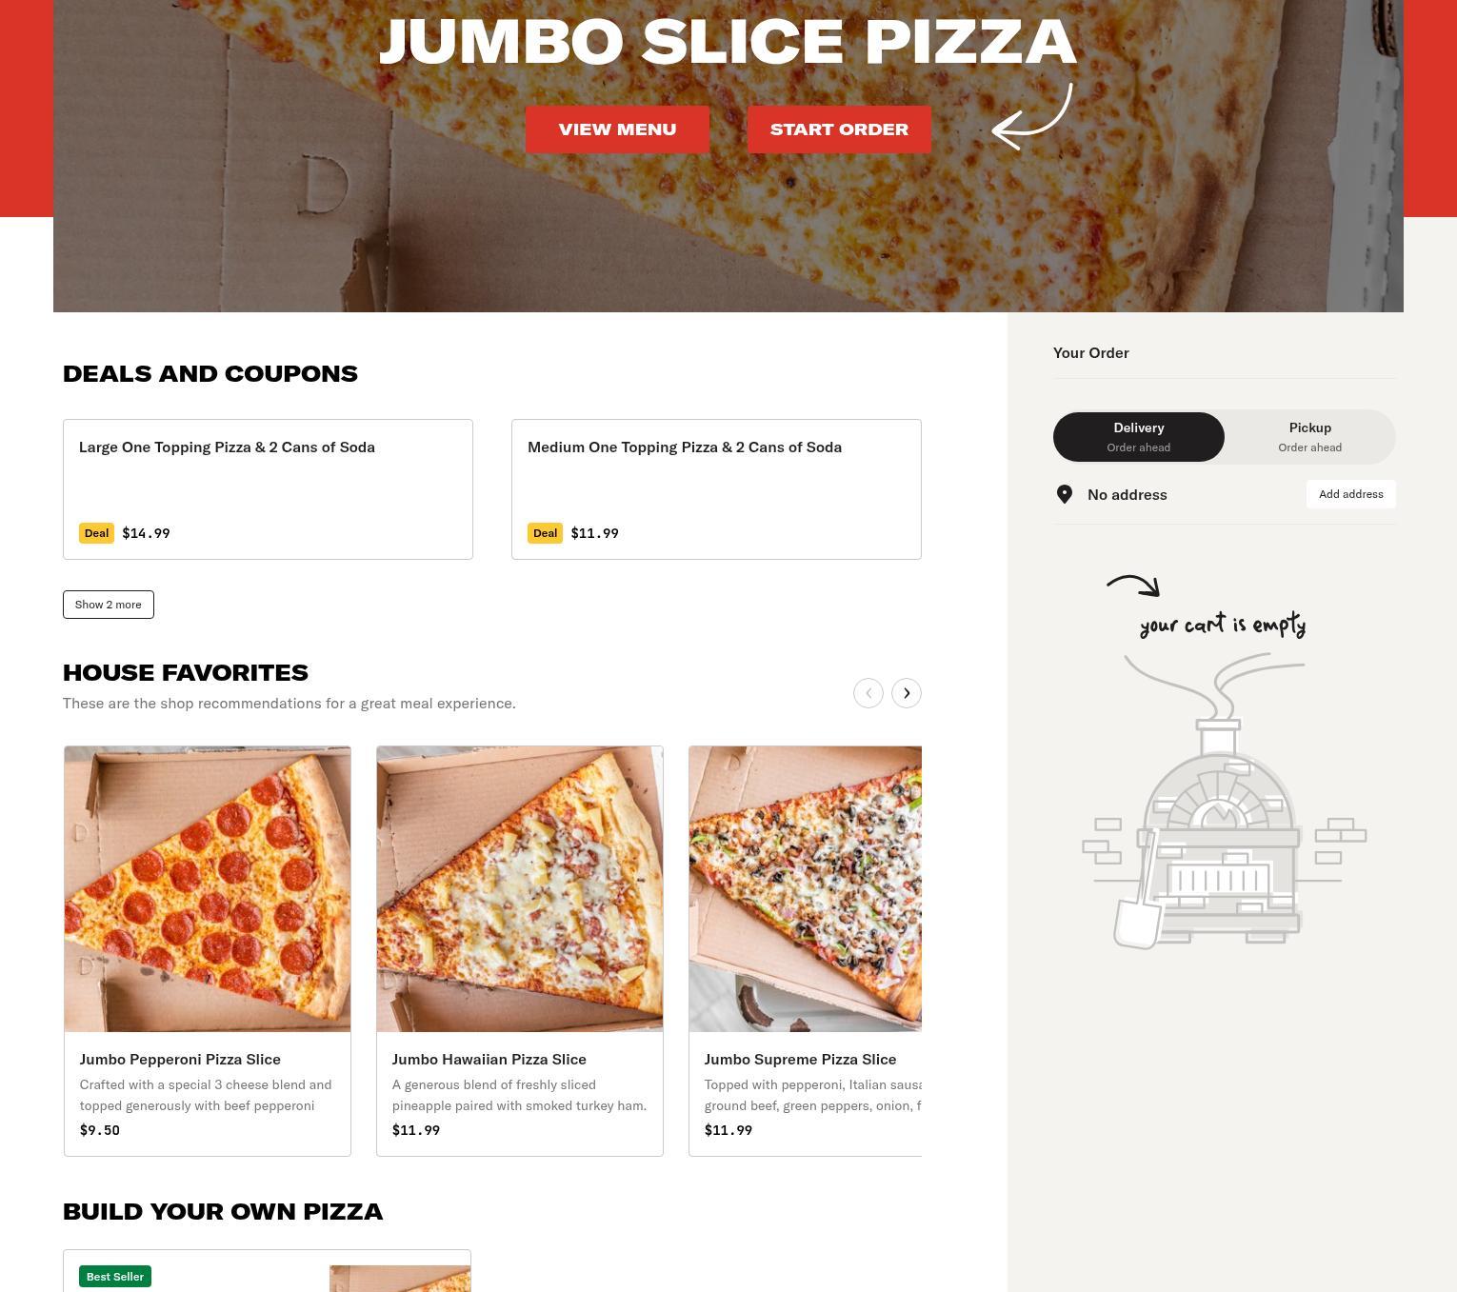The width and height of the screenshot is (1457, 1292).
Task: Click the green Best Seller badge
Action: tap(115, 1276)
